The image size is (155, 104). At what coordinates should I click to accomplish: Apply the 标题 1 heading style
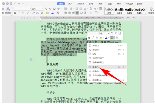click(119, 11)
